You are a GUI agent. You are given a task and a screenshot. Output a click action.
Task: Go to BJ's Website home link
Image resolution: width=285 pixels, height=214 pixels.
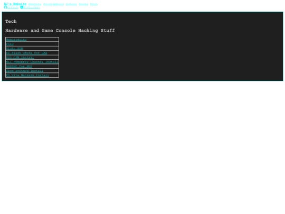click(x=15, y=4)
